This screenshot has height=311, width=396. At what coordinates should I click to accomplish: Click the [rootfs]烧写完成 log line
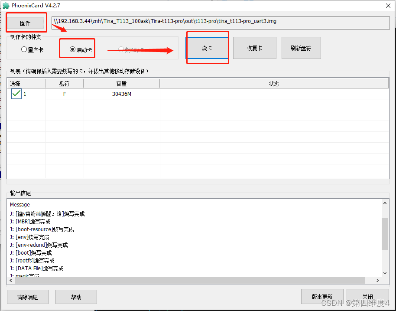point(32,261)
